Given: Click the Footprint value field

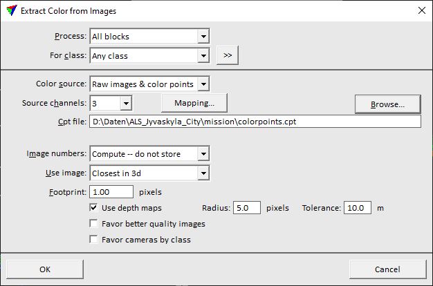Looking at the screenshot, I should (111, 191).
